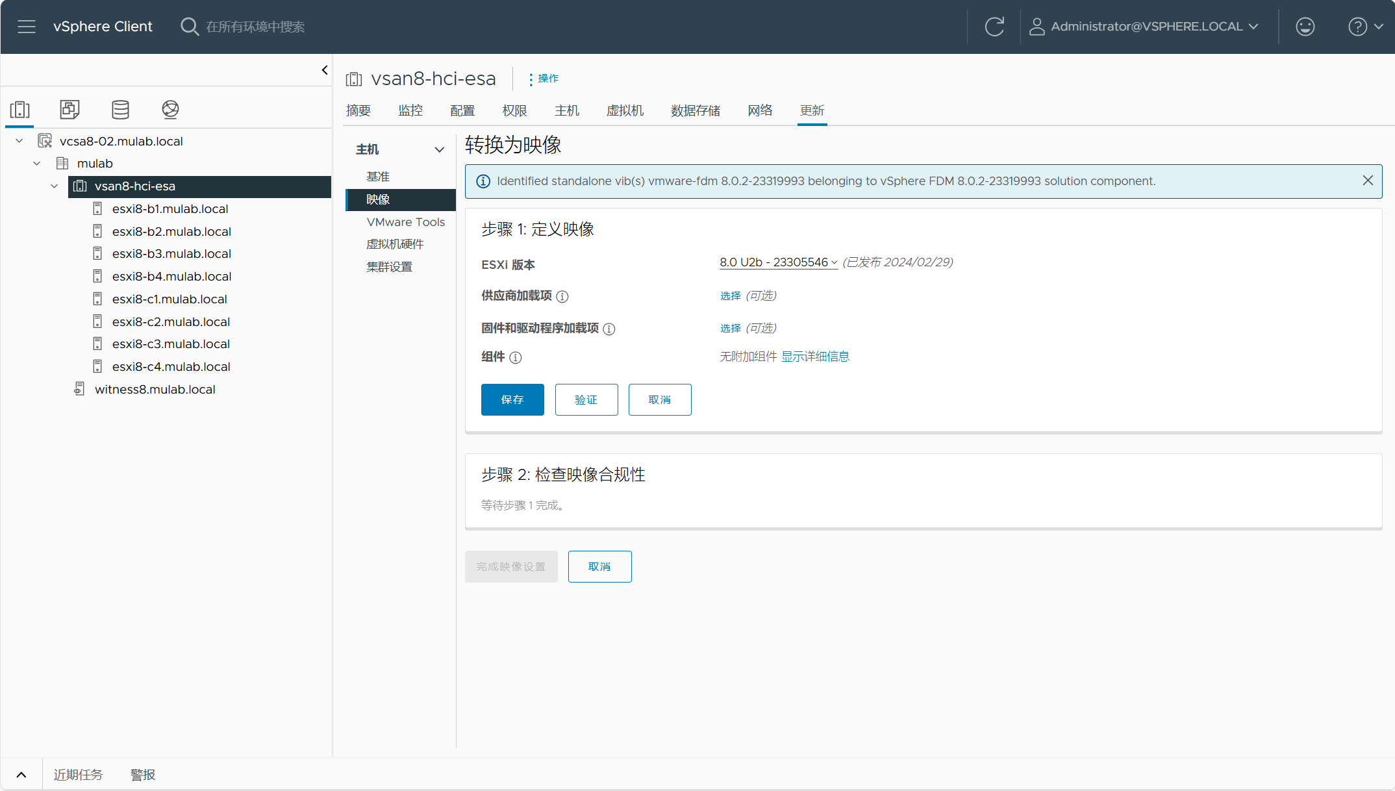The height and width of the screenshot is (791, 1395).
Task: Click the global search magnifier icon
Action: (189, 27)
